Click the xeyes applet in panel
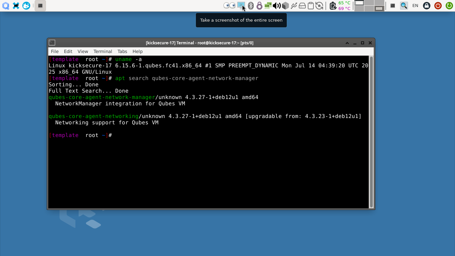The image size is (455, 256). tap(229, 6)
